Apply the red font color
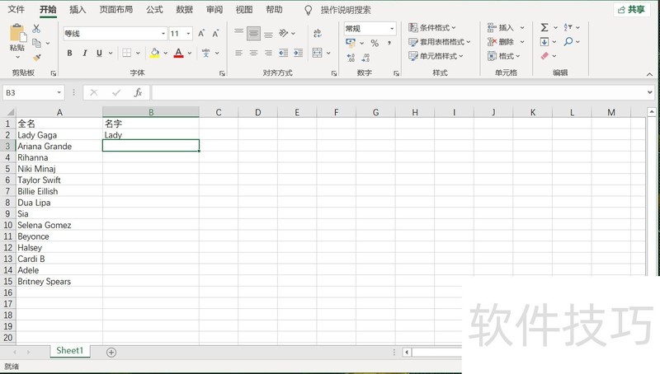Viewport: 660px width, 374px height. (x=178, y=53)
